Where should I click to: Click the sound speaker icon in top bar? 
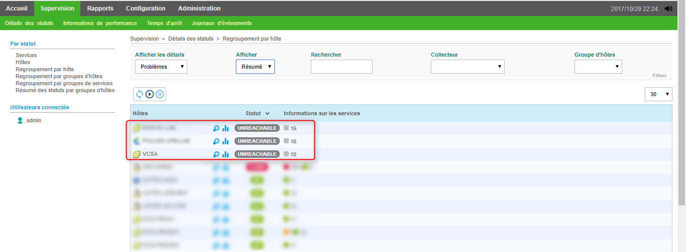tap(668, 9)
